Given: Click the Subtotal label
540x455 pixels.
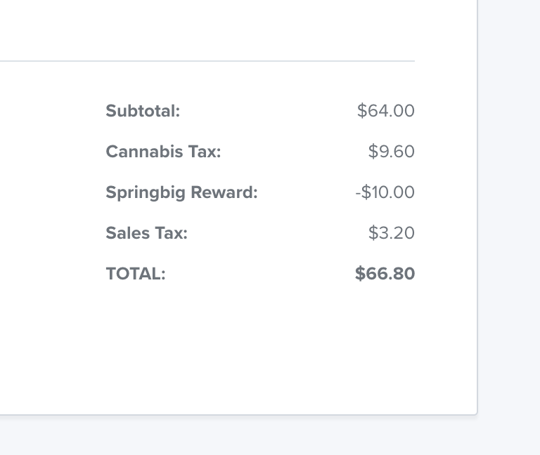Looking at the screenshot, I should coord(143,111).
